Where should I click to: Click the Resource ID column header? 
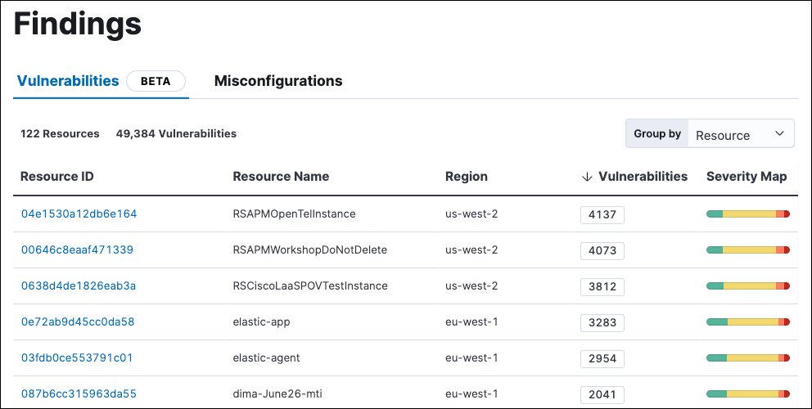click(57, 177)
